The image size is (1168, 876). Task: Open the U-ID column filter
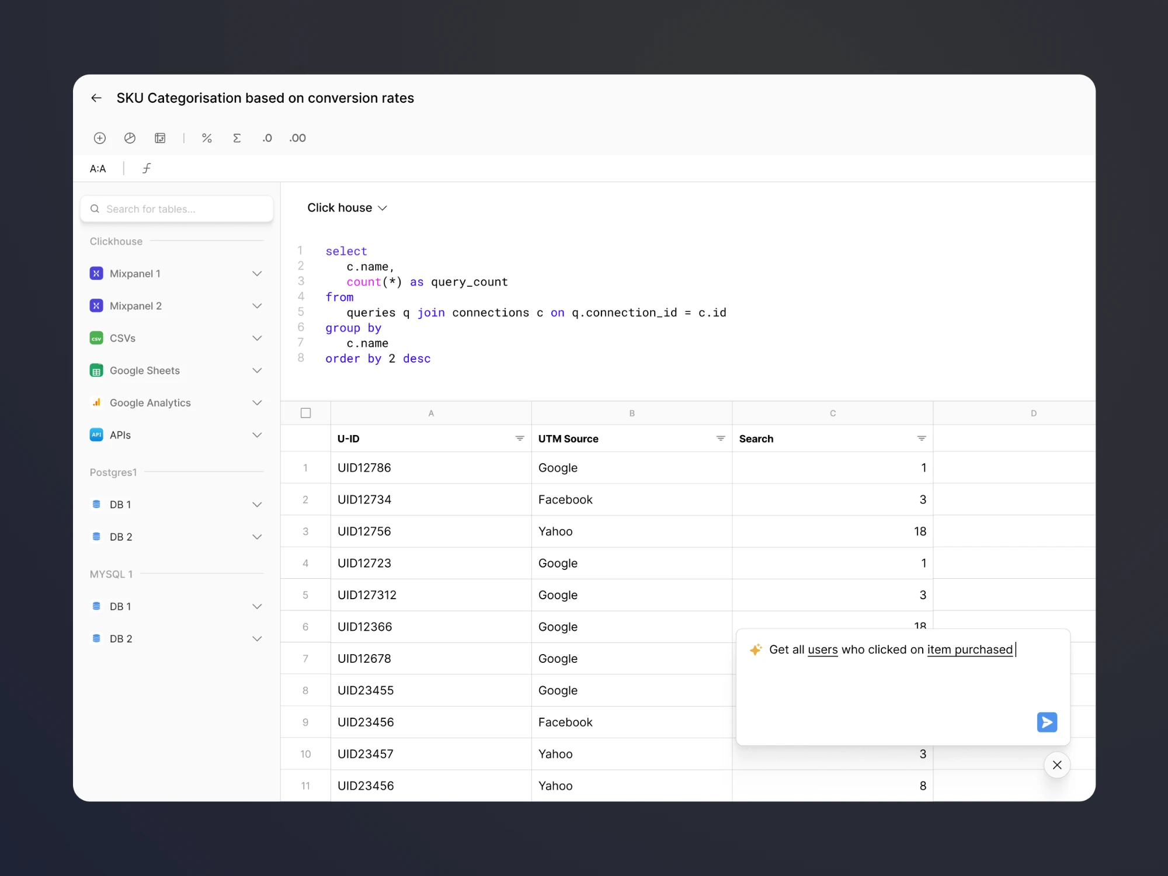tap(520, 439)
